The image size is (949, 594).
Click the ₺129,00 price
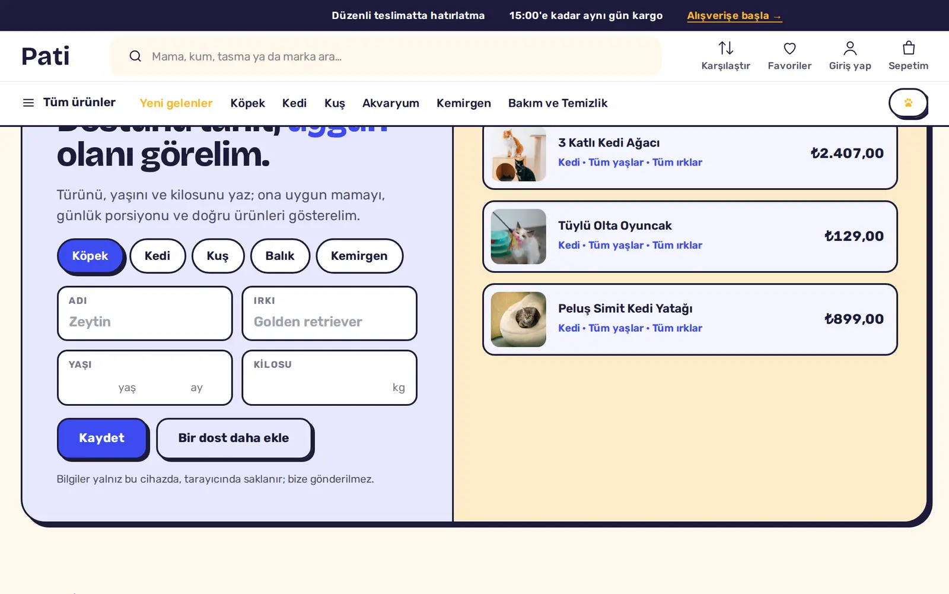[x=854, y=236]
